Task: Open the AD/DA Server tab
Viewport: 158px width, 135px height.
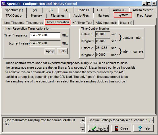Action: pos(142,10)
